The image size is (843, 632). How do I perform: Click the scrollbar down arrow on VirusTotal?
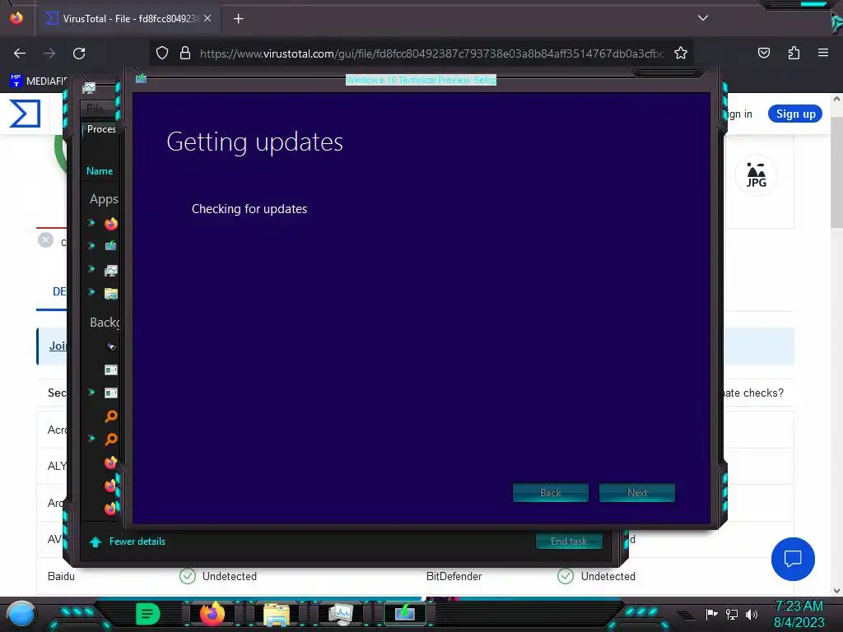(836, 591)
